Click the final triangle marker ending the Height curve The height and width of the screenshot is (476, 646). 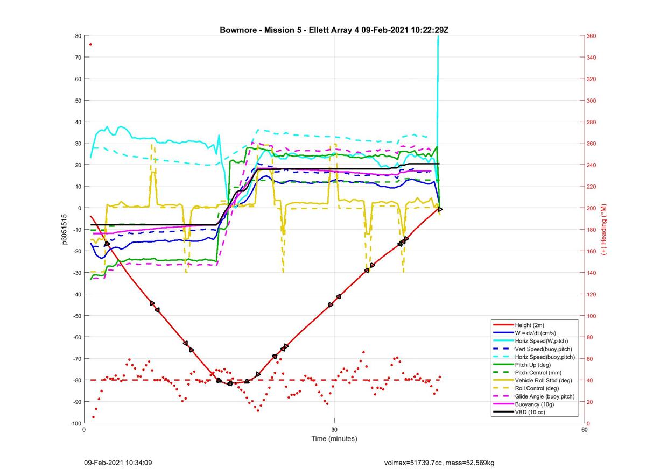point(440,209)
